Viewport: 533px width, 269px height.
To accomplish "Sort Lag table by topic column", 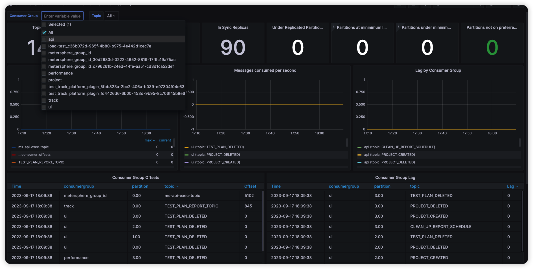I will pos(415,186).
